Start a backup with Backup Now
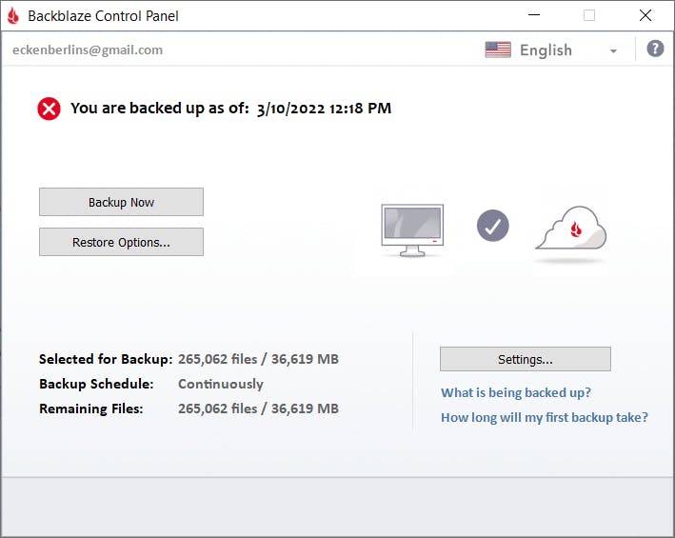Viewport: 675px width, 538px height. (x=122, y=202)
